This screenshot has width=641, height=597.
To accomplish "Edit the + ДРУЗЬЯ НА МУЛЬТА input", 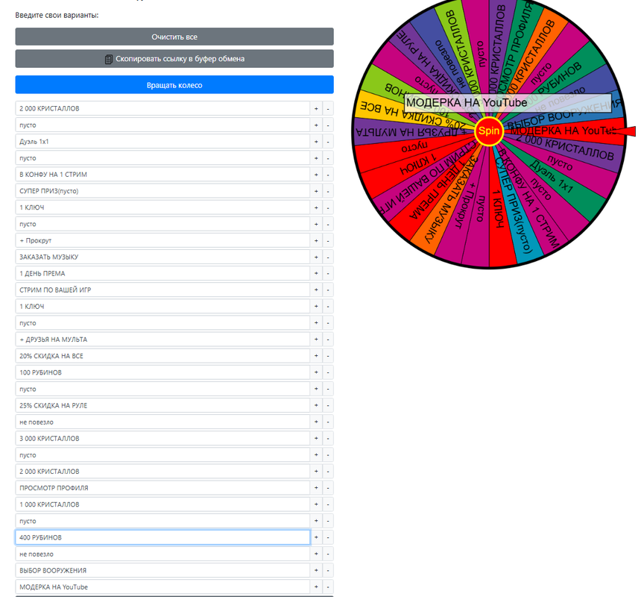I will point(162,340).
